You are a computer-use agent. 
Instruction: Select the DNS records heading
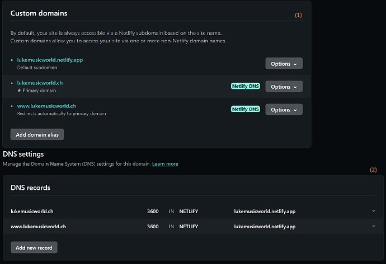tap(31, 188)
